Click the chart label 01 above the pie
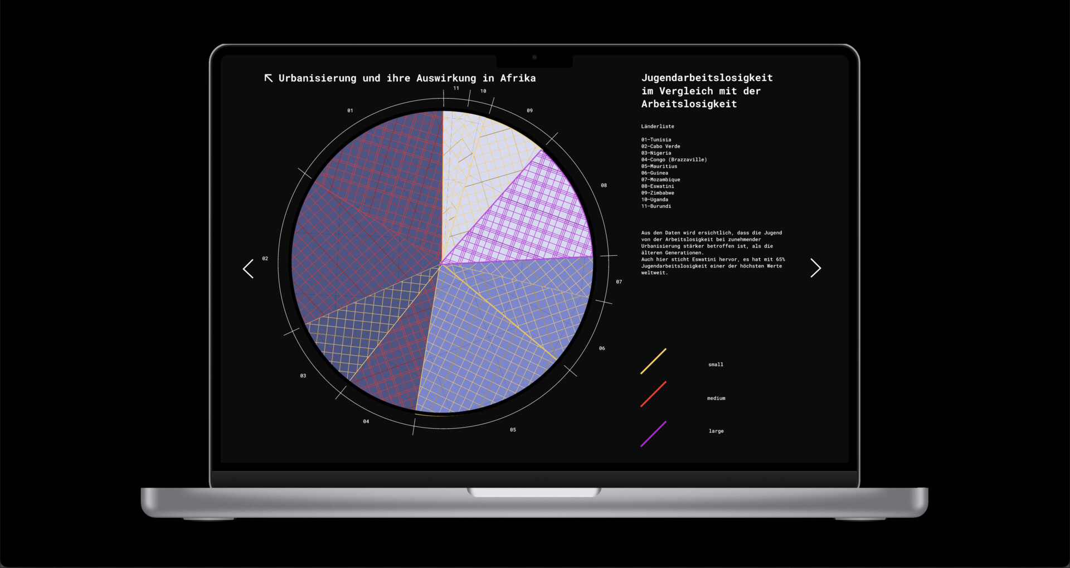This screenshot has width=1070, height=568. (350, 111)
